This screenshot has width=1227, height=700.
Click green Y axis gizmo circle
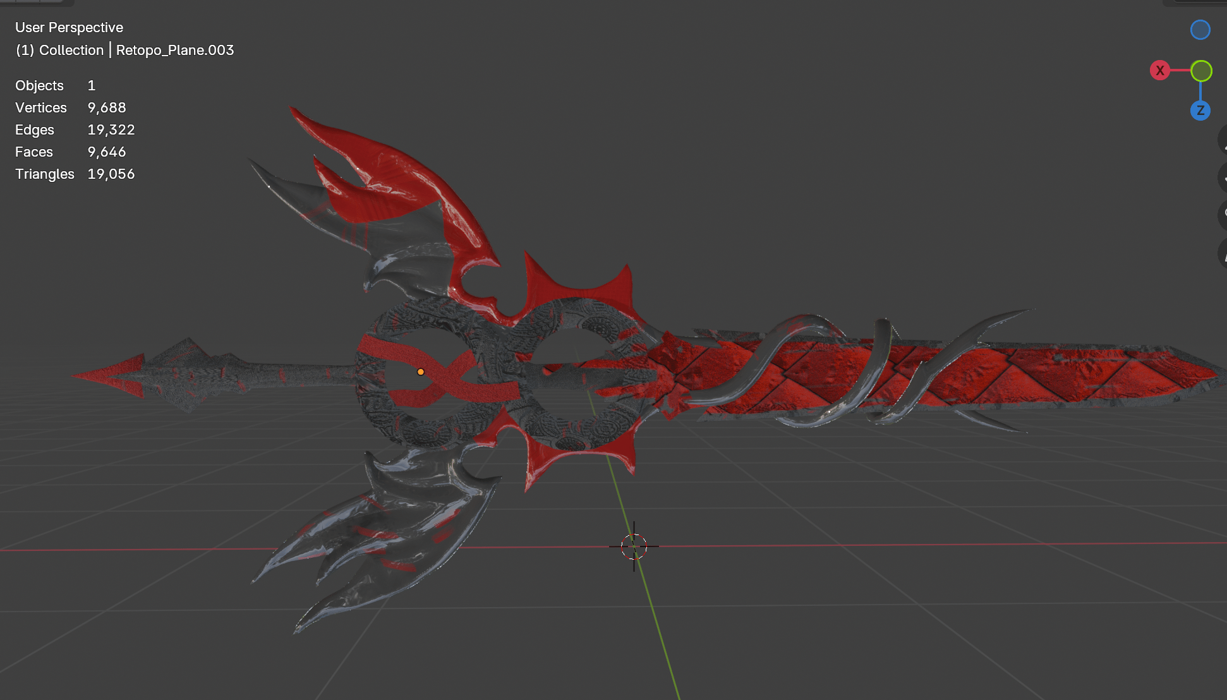pos(1201,71)
